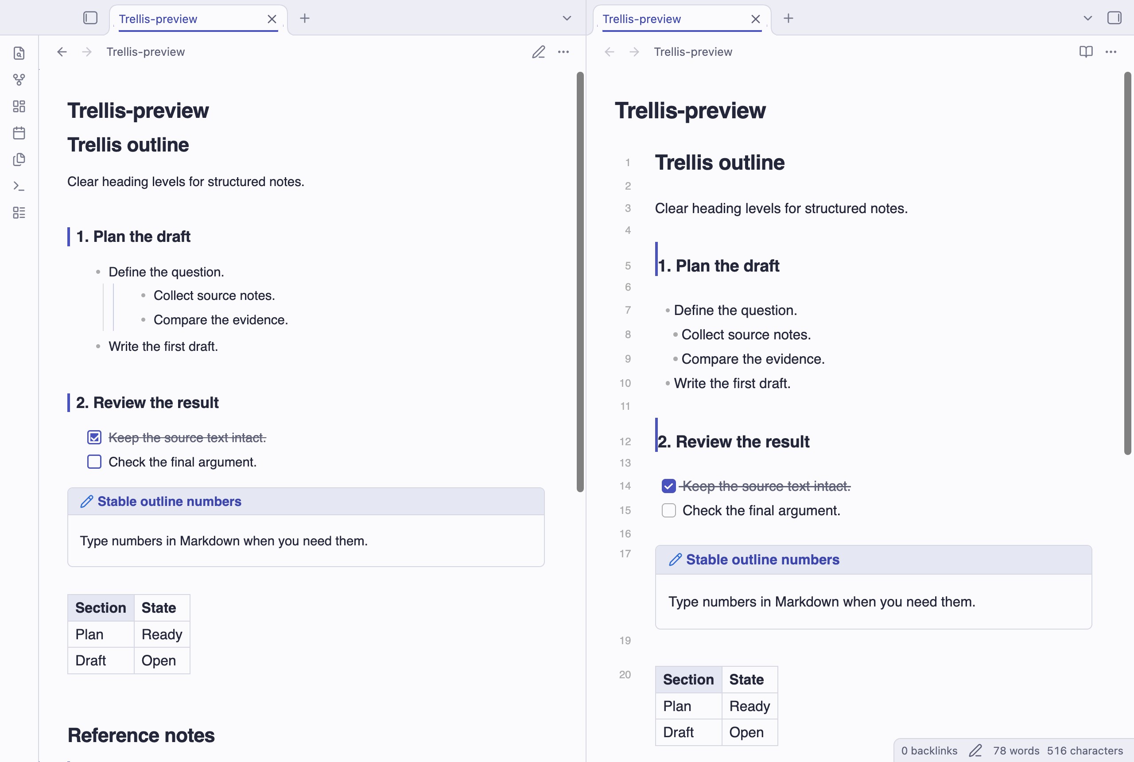This screenshot has width=1134, height=762.
Task: Click pencil icon in status bar
Action: 975,751
